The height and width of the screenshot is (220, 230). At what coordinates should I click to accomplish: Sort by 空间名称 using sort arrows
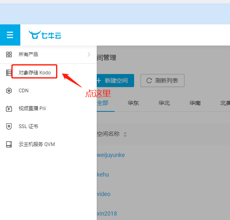pos(125,134)
